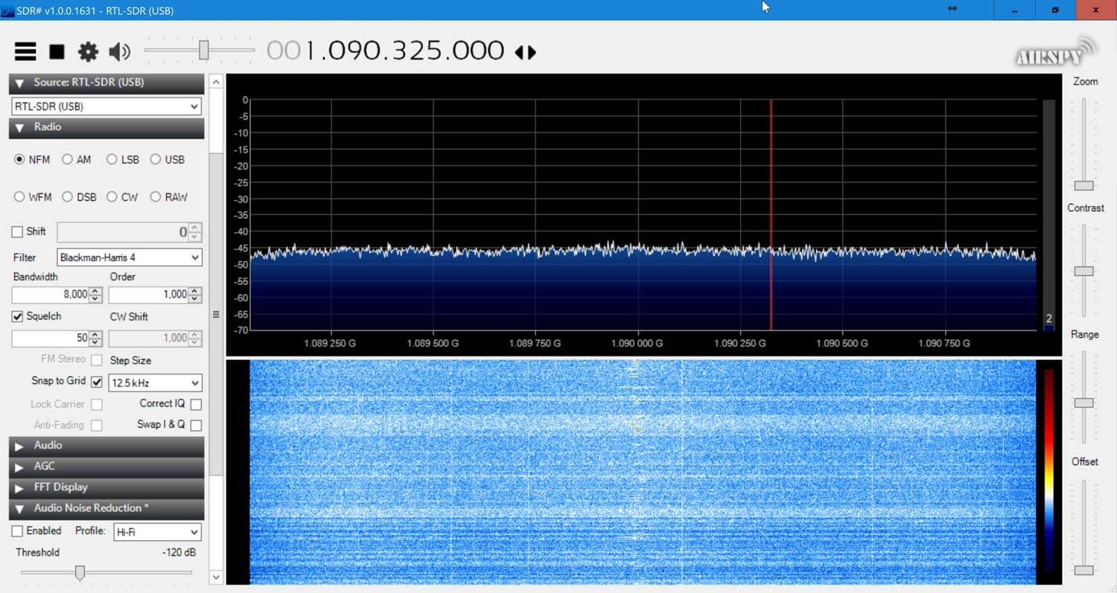The height and width of the screenshot is (593, 1117).
Task: Select CW mode
Action: [122, 197]
